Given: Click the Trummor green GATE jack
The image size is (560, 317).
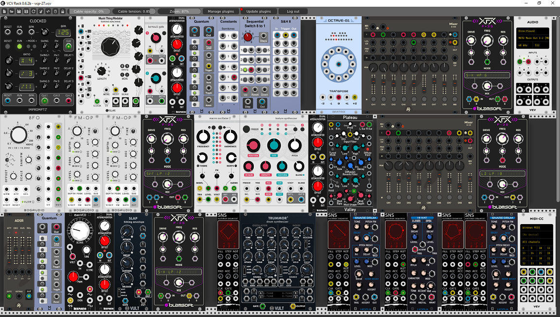Looking at the screenshot, I should click(262, 306).
